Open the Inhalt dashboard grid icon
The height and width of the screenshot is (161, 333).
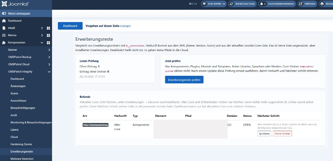pyautogui.click(x=48, y=28)
